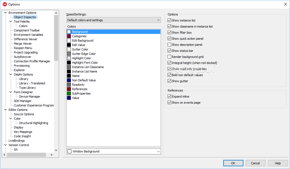Close the Options dialog
This screenshot has width=290, height=169.
click(x=285, y=4)
